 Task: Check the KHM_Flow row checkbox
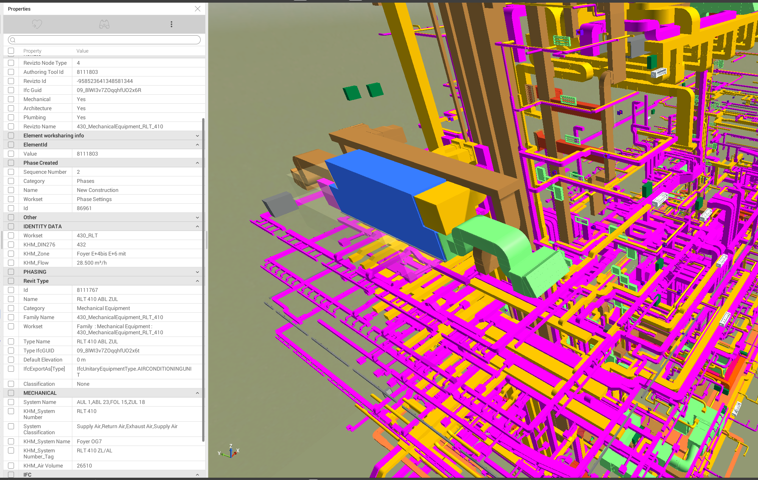(11, 263)
